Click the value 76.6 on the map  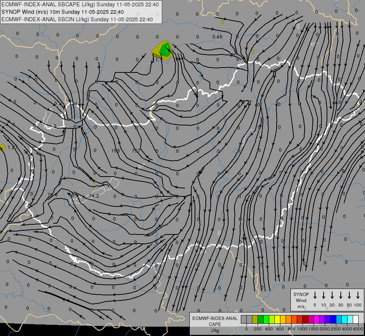coord(52,195)
